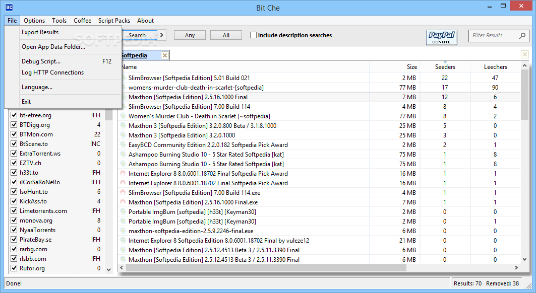Sort results by Leechers column header

[495, 67]
